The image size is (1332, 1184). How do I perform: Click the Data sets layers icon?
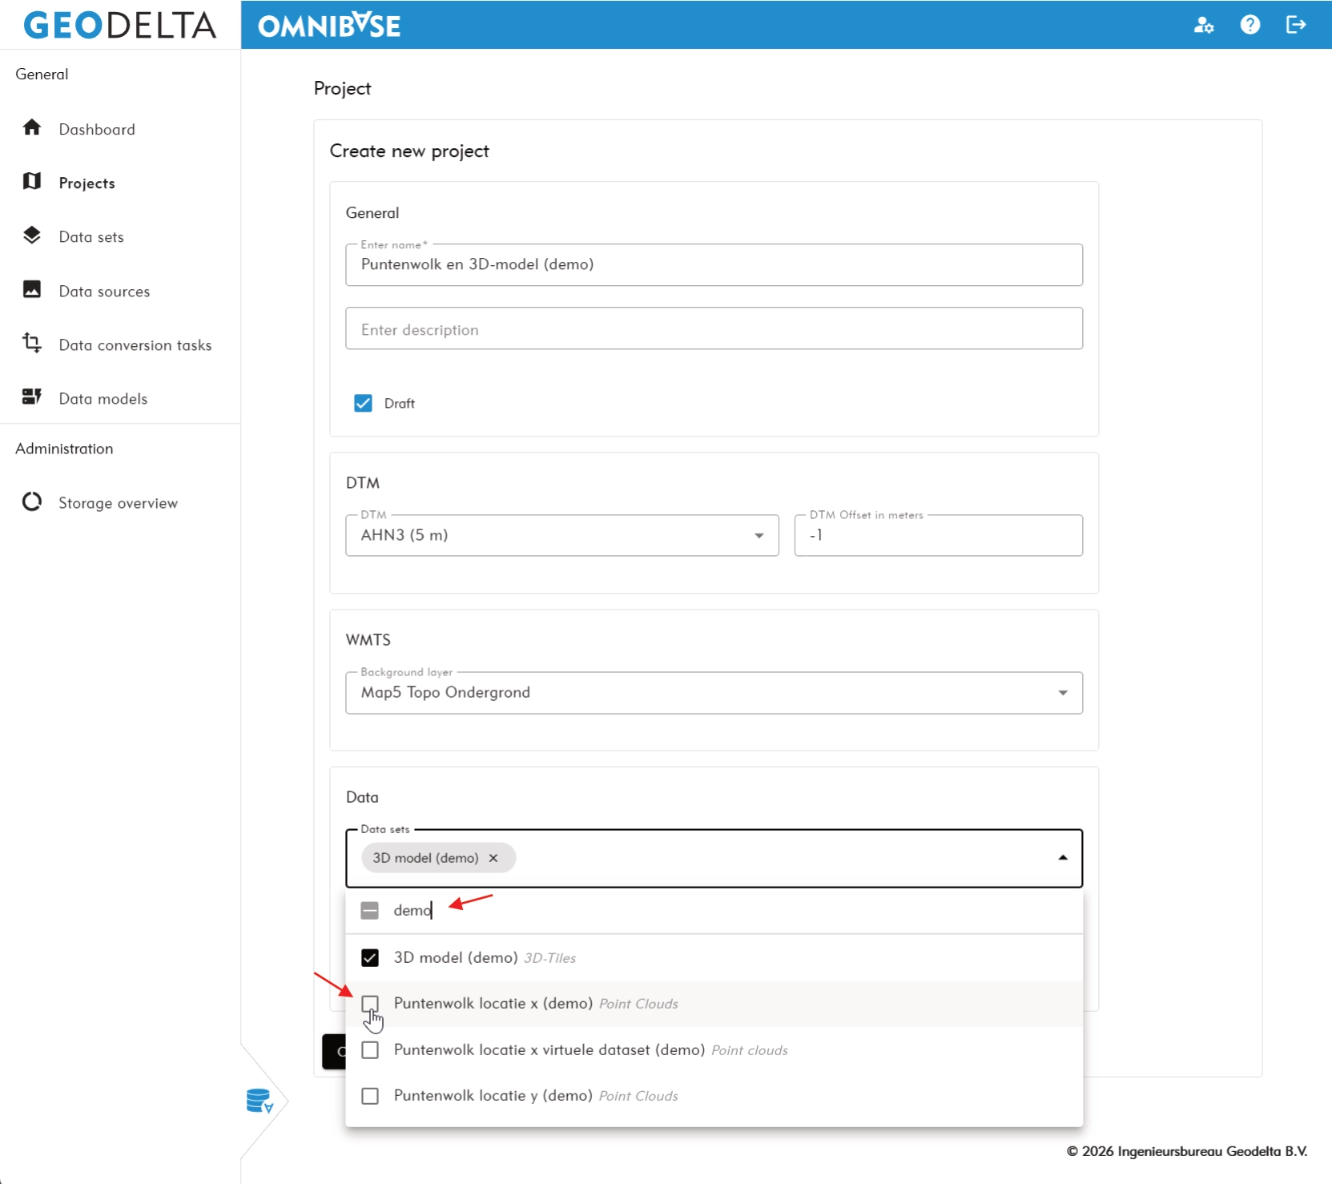[x=32, y=236]
